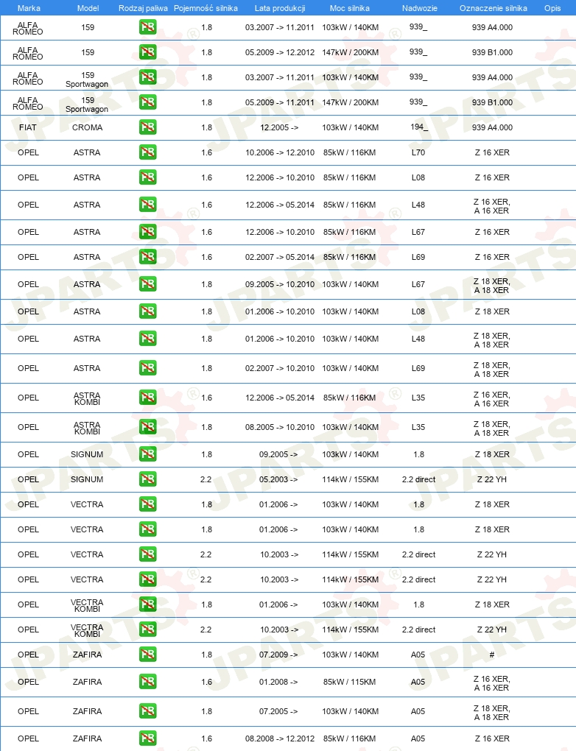Click date cell 08.2005 -> 10.2010

tap(280, 427)
